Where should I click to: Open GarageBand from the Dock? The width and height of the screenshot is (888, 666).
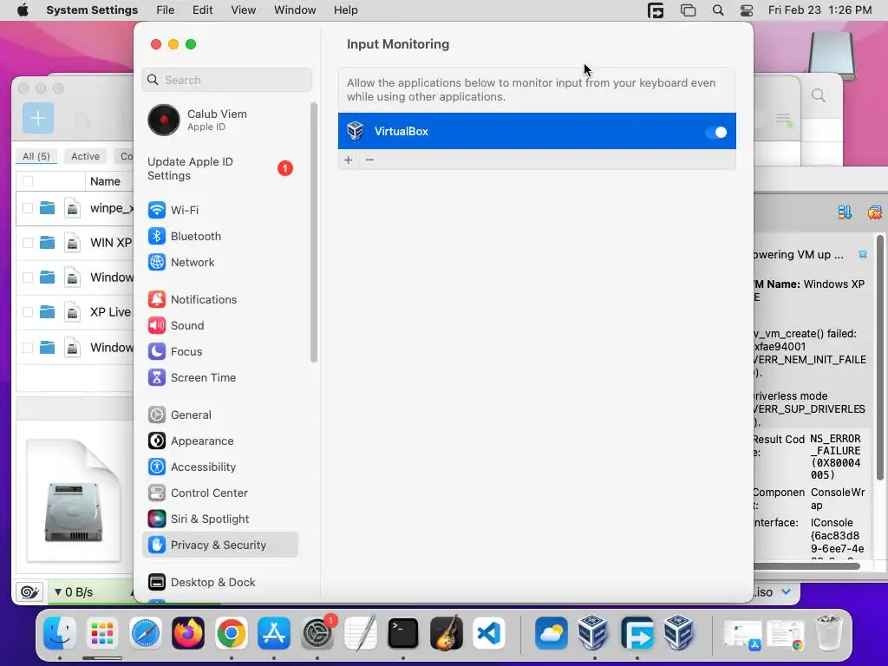[447, 633]
